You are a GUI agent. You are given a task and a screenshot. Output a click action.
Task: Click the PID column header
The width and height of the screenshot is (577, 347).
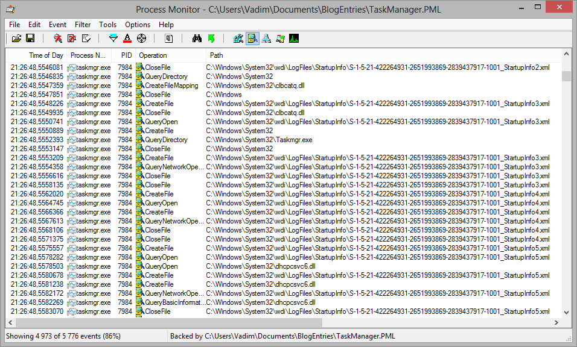123,55
